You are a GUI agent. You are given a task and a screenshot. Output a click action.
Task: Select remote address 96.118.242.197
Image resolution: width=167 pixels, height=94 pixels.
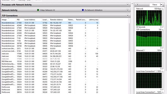pos(56,23)
